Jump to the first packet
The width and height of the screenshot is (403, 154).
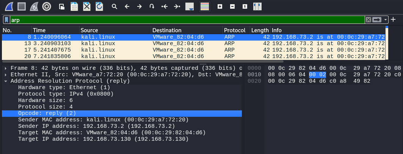pos(165,6)
